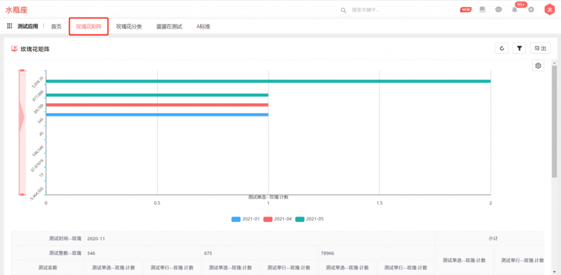Screen dimensions: 561x275
Task: Click the search magnifier icon
Action: [x=344, y=10]
